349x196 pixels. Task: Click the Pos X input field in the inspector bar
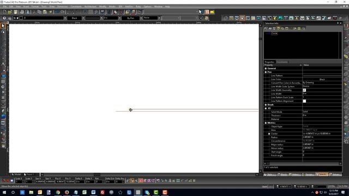(x=59, y=181)
